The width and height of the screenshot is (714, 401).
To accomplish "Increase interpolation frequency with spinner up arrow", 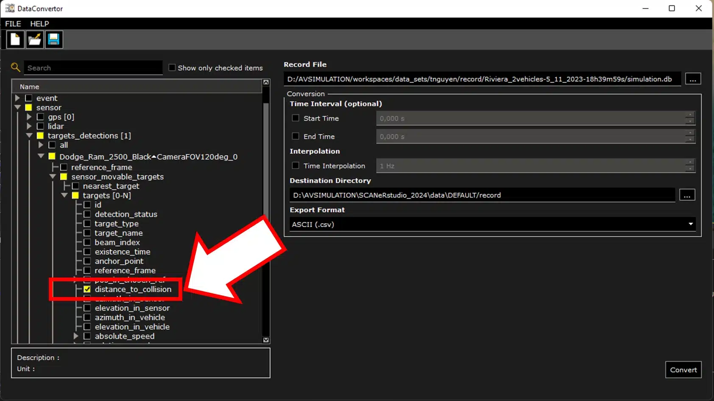I will [x=690, y=163].
